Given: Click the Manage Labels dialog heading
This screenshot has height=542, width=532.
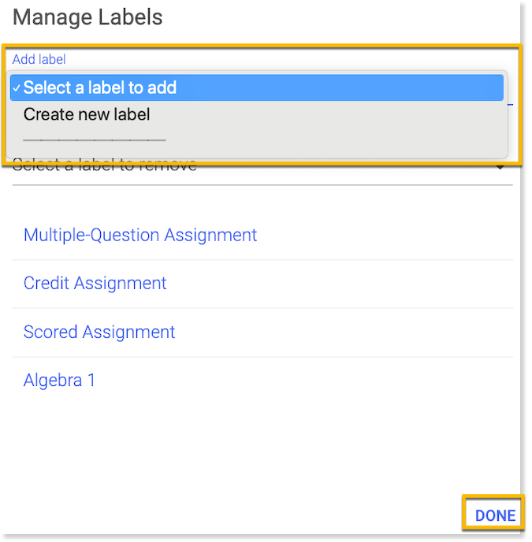Looking at the screenshot, I should pos(87,17).
